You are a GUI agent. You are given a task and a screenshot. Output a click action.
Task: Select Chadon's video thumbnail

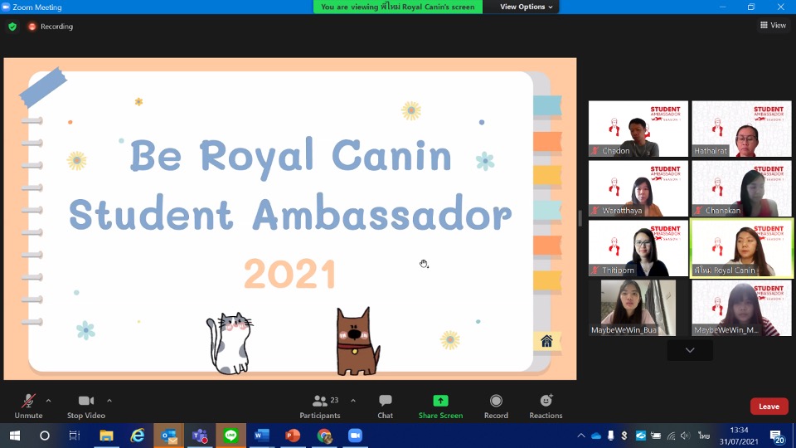638,129
